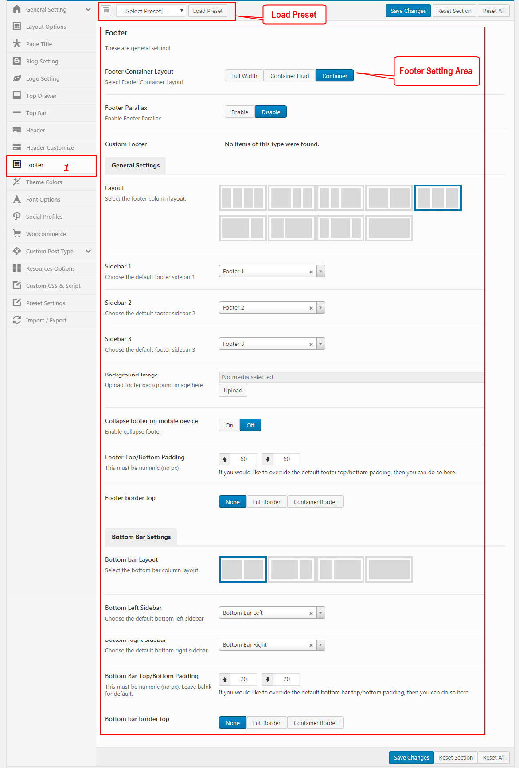The width and height of the screenshot is (519, 768).
Task: Click the Theme Colors wand icon
Action: [x=17, y=182]
